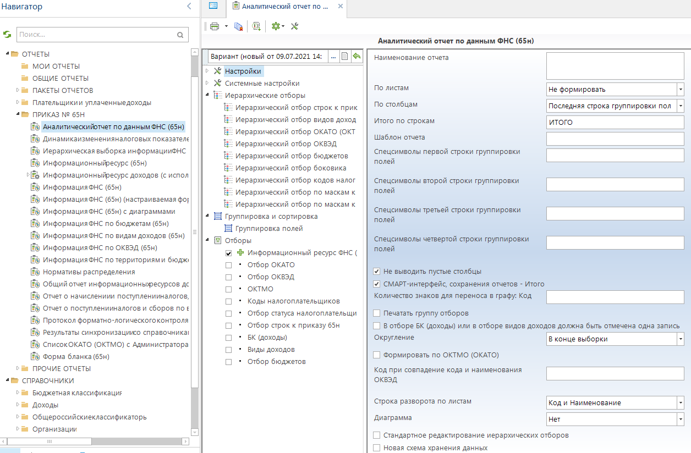Expand the Системные настройки node
The image size is (691, 453).
(207, 83)
